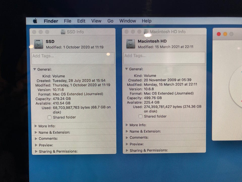Click red close button of rightmost window

coord(219,34)
